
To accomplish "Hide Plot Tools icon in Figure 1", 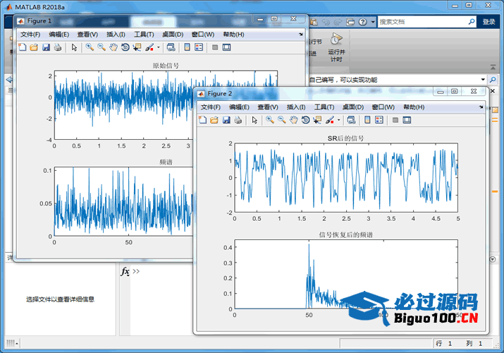I will tap(215, 47).
